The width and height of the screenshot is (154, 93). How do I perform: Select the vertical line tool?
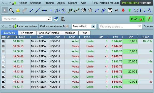point(51,10)
